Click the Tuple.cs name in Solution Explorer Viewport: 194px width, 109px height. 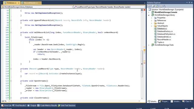point(161,42)
